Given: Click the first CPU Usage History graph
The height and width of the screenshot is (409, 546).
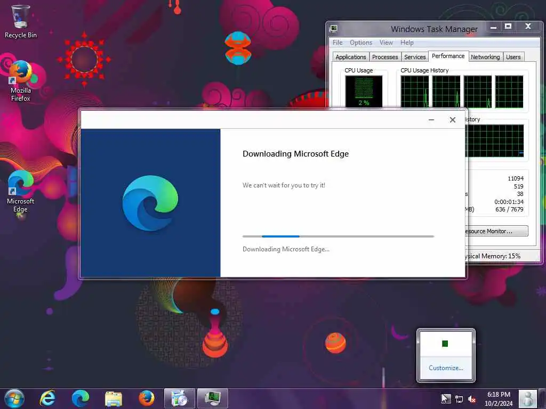Looking at the screenshot, I should [x=414, y=92].
